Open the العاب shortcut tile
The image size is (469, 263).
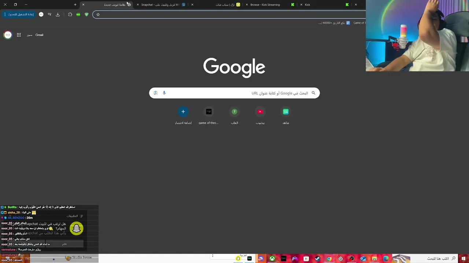coord(234,115)
